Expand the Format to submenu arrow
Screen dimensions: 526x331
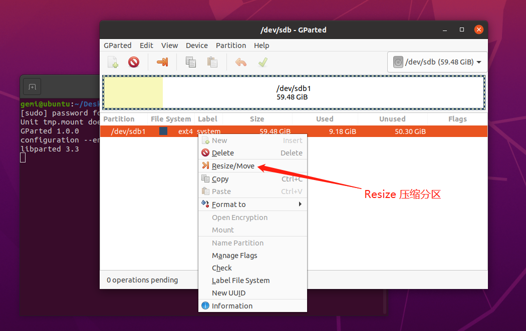tap(300, 204)
